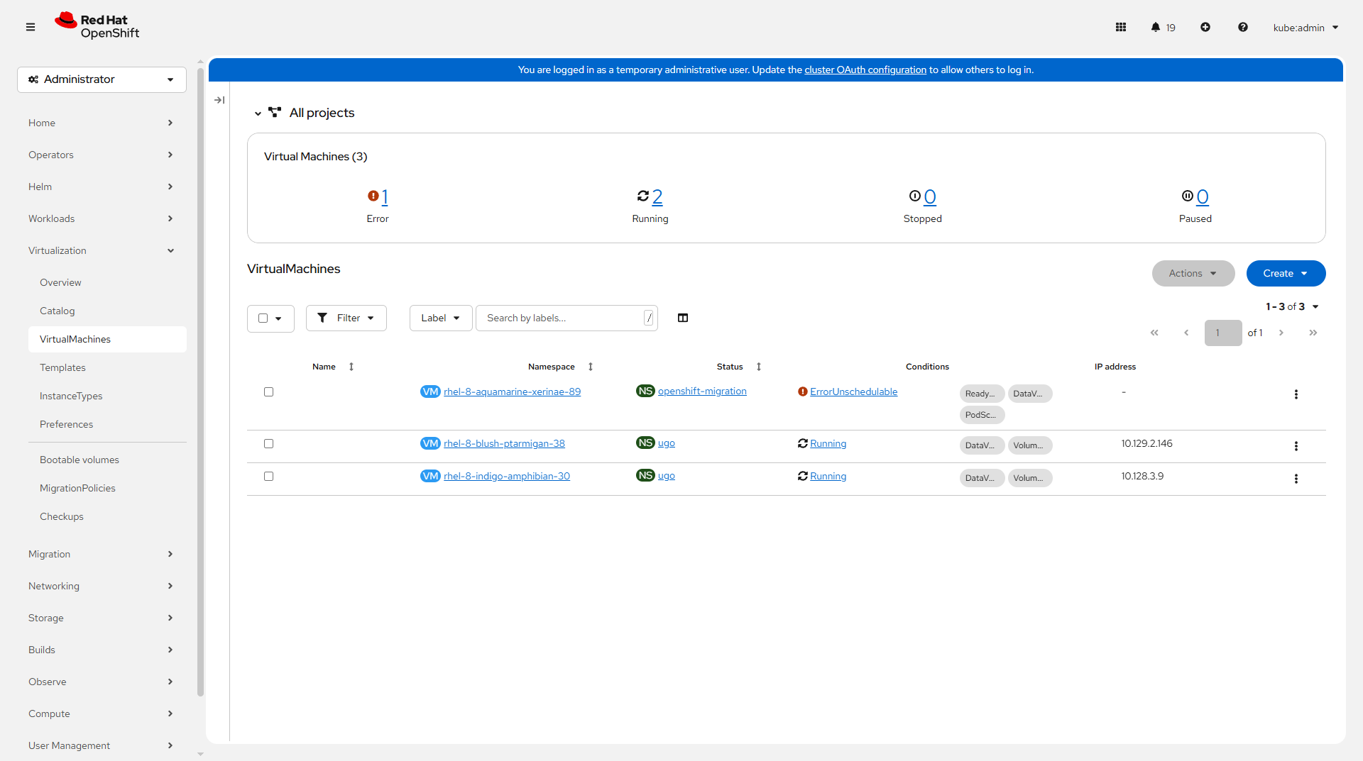
Task: Open the cluster OAuth configuration link
Action: click(x=865, y=70)
